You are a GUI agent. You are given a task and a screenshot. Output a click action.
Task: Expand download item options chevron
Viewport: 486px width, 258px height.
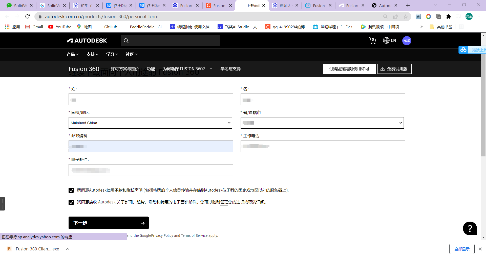pos(68,249)
